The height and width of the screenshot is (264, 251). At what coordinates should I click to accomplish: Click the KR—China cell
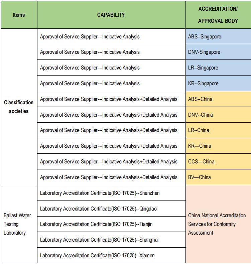coord(218,146)
